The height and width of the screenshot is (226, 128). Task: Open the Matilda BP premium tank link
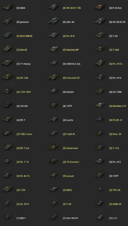tap(71, 50)
